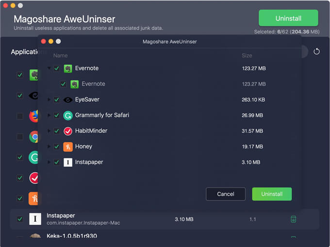330x247 pixels.
Task: Click the EyeSaver name label in dialog
Action: (x=87, y=100)
